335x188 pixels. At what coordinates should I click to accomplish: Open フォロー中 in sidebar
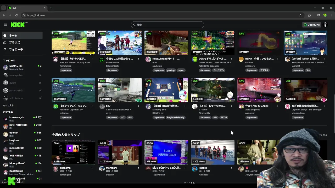click(22, 49)
